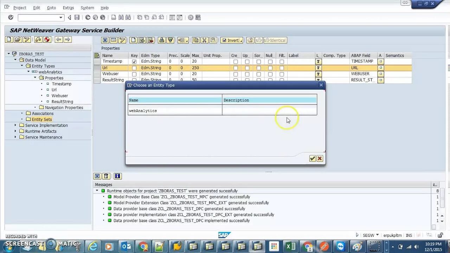
Task: Toggle Creatable checkbox in Timestamp row
Action: [x=236, y=61]
